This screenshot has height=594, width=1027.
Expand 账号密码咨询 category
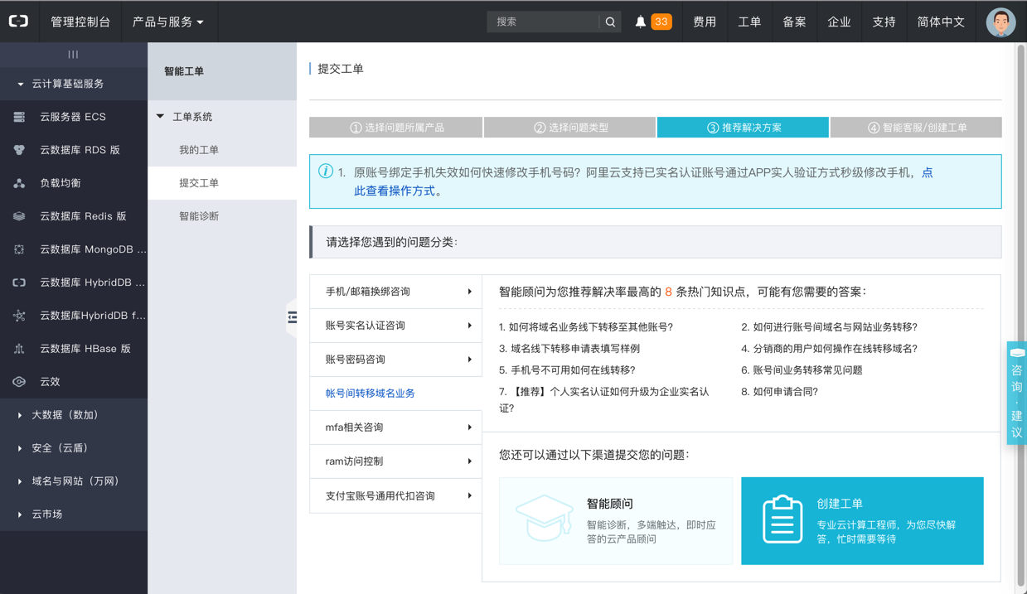pyautogui.click(x=395, y=360)
